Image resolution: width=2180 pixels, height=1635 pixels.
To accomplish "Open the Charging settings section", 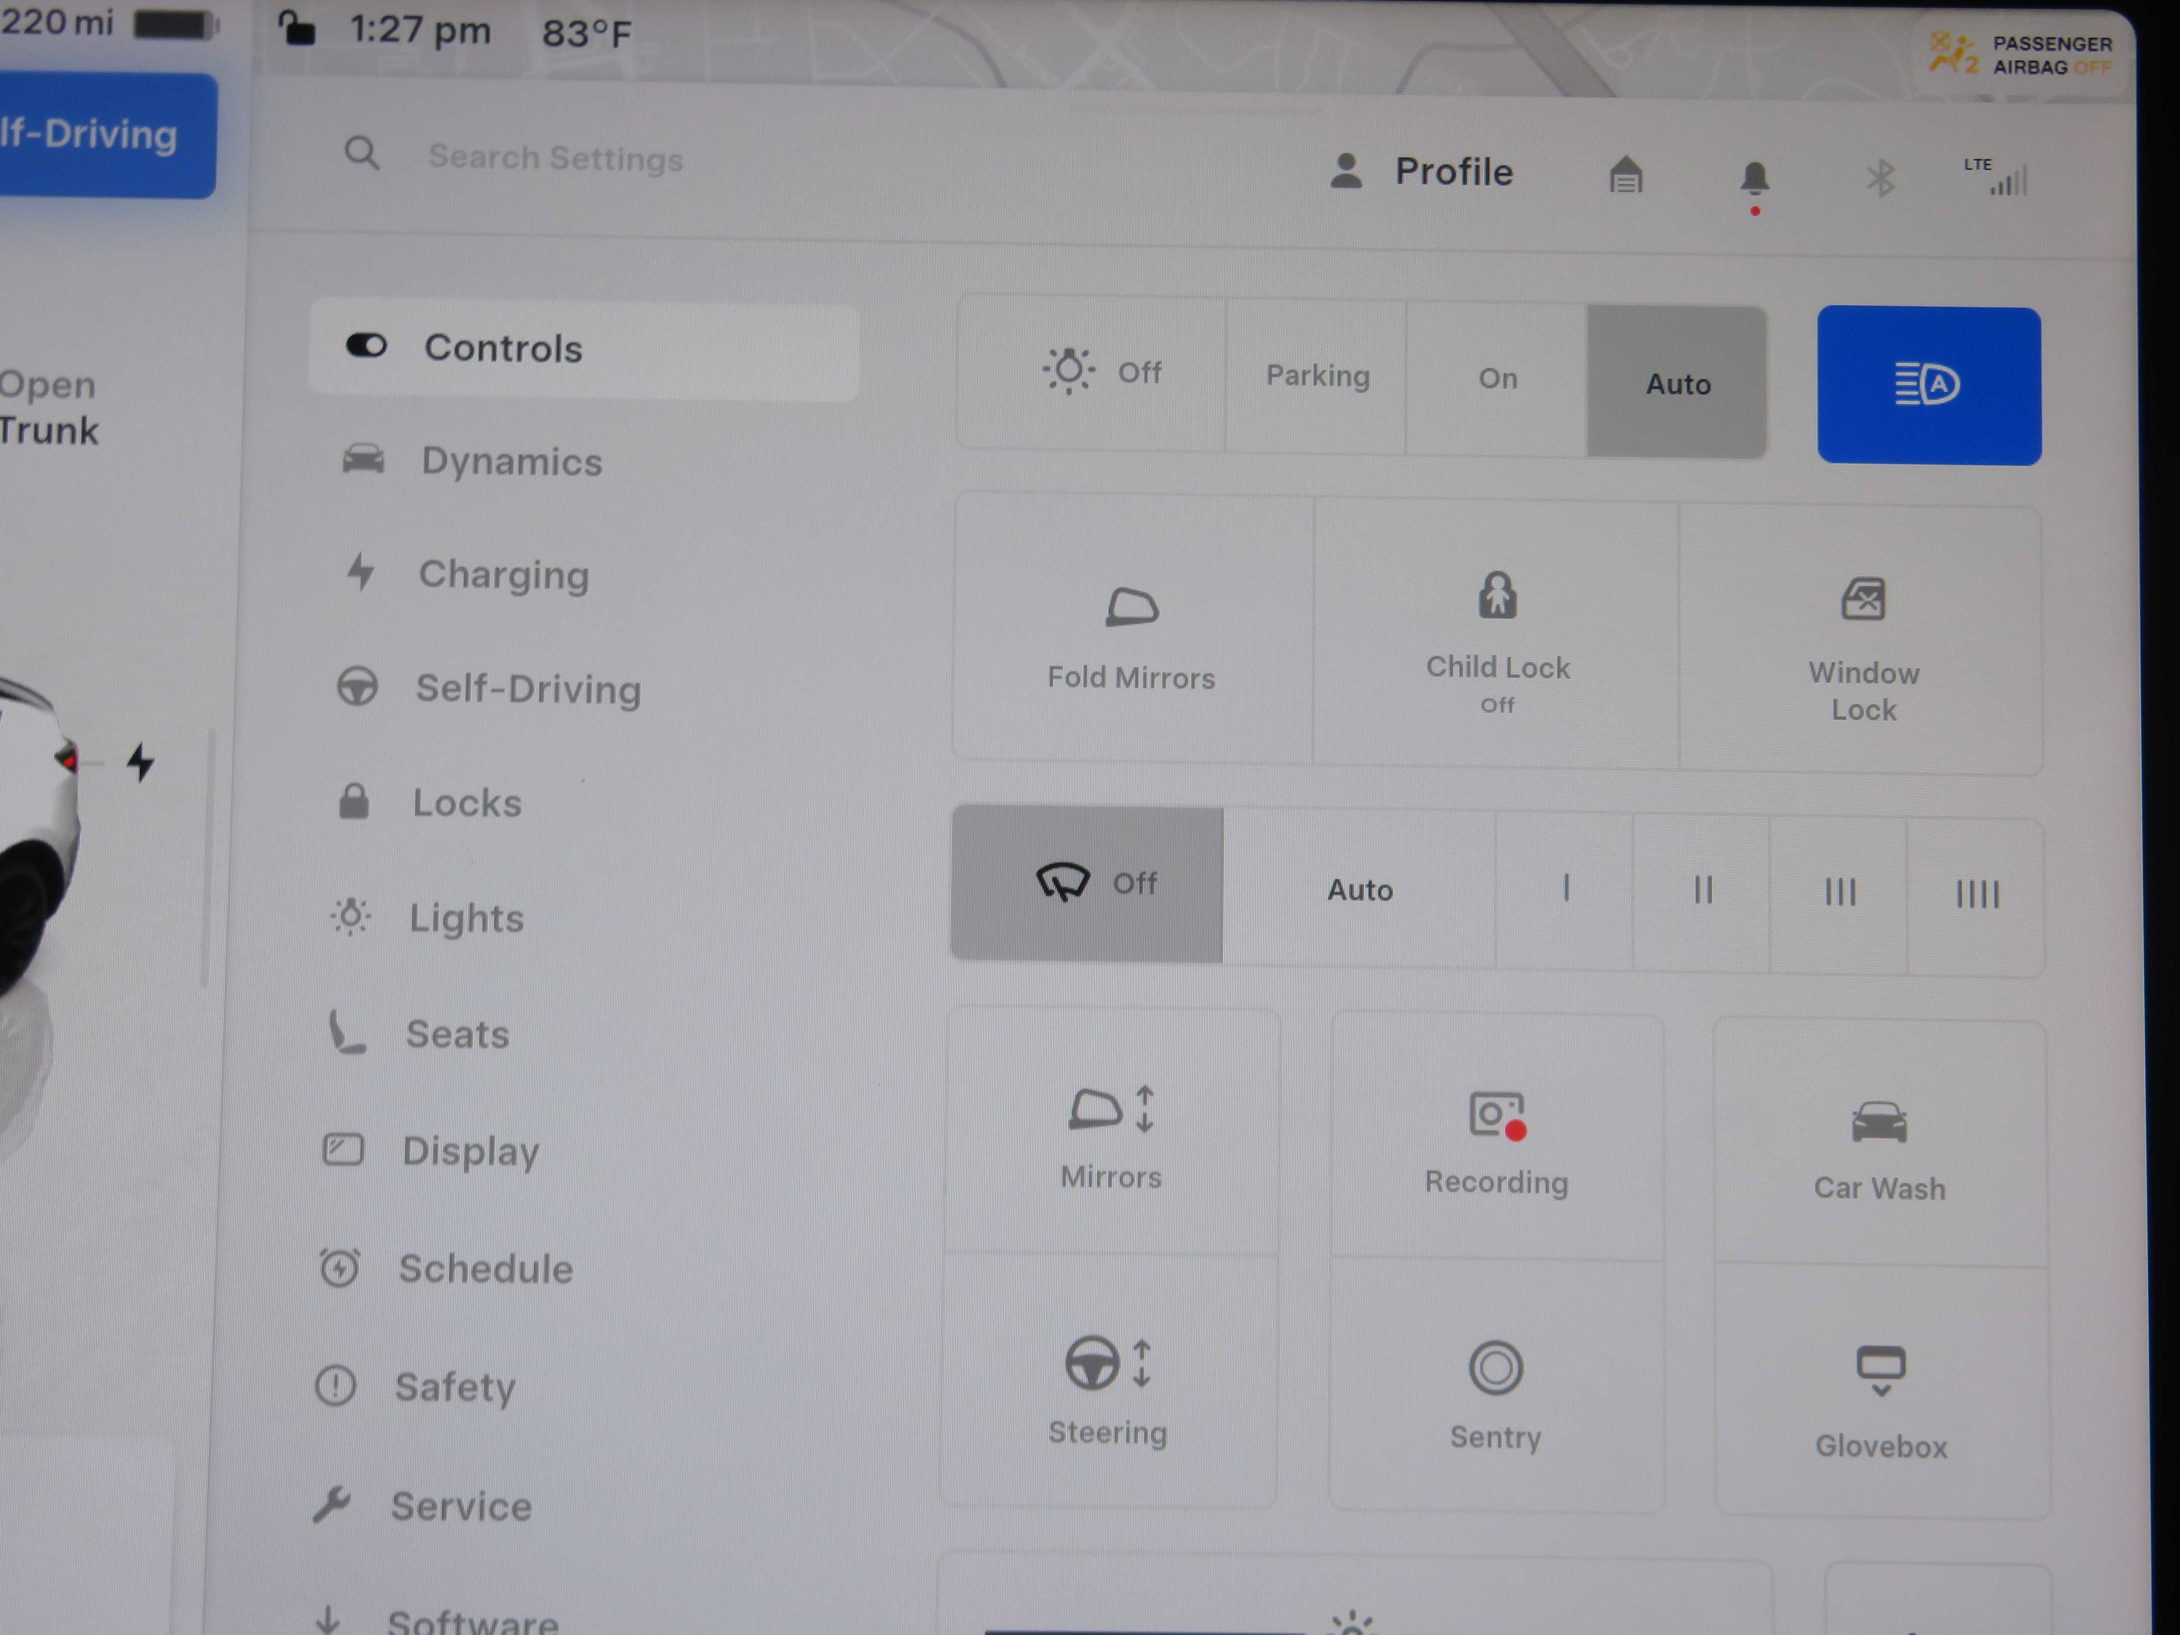I will 467,574.
